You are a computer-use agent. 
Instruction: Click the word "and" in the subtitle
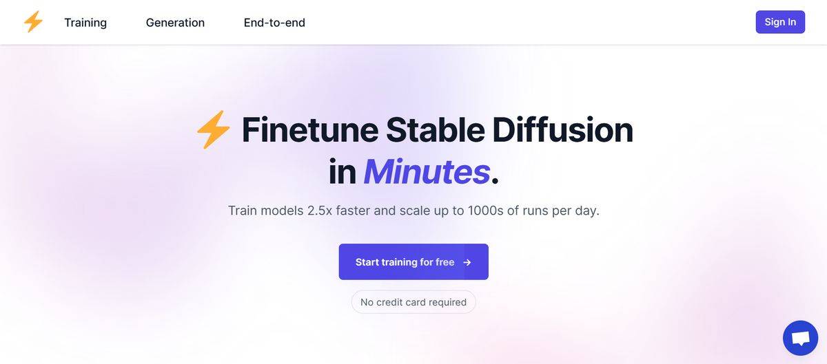tap(385, 211)
